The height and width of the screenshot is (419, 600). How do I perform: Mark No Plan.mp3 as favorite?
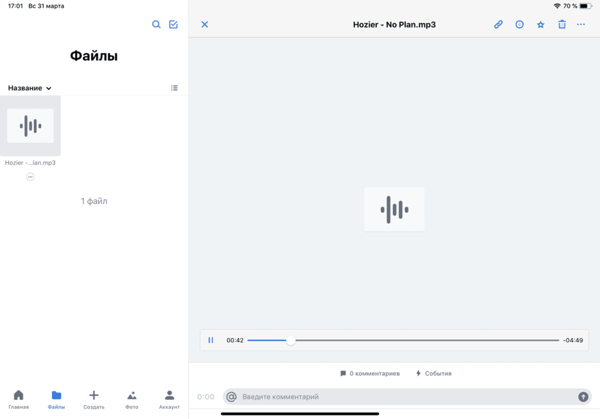click(x=541, y=25)
